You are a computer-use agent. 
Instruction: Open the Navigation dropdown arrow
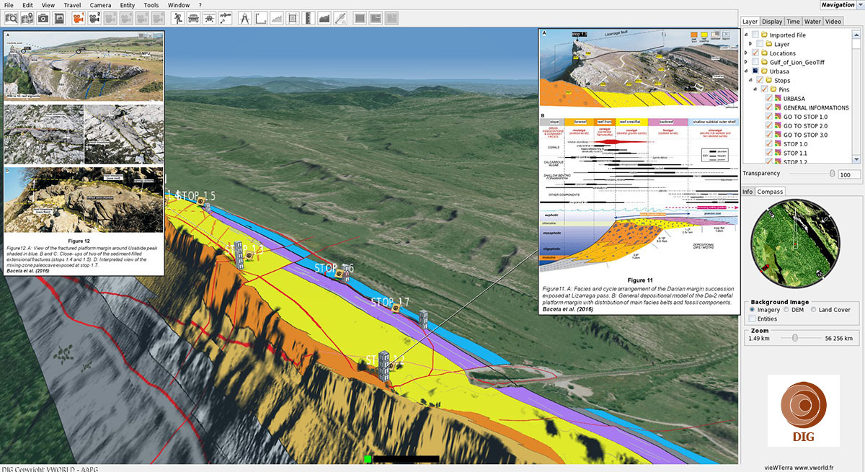click(x=859, y=6)
